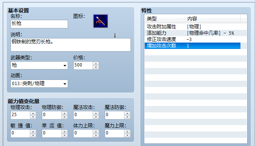
Task: Open the 动画 dropdown showing 013:突刺/物理
Action: pyautogui.click(x=39, y=84)
